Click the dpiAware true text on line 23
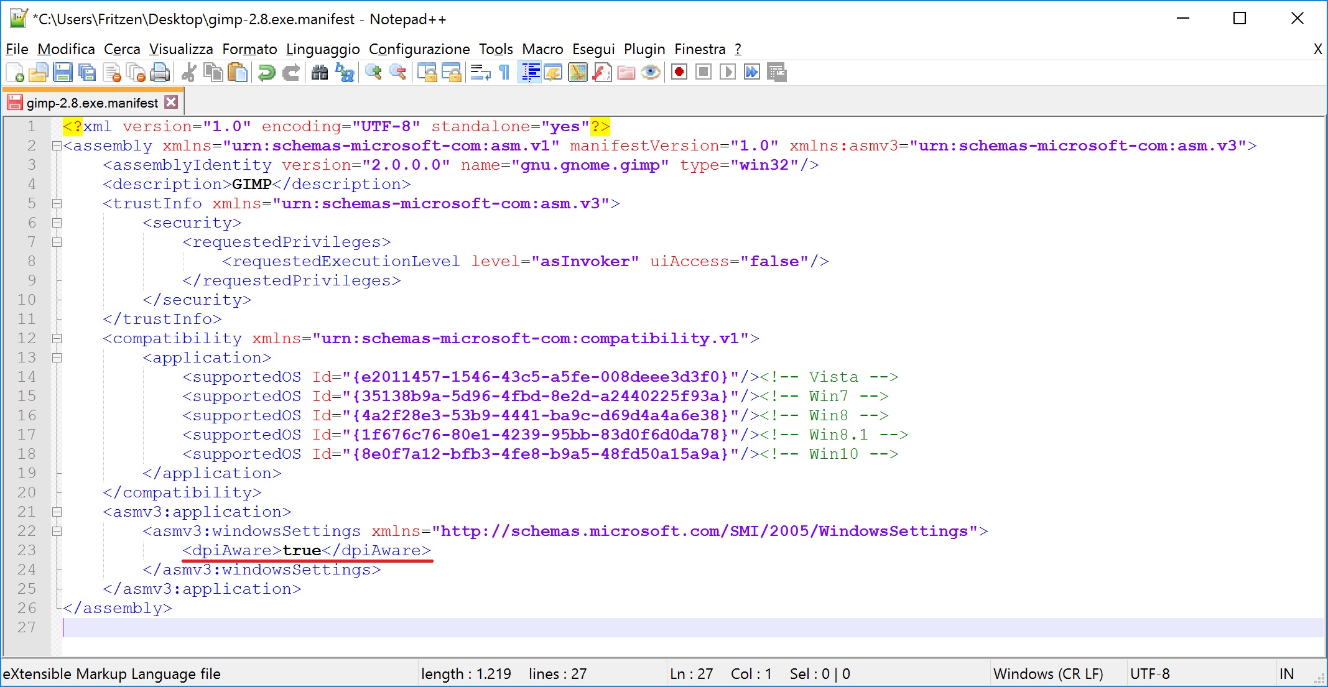1328x687 pixels. click(307, 551)
